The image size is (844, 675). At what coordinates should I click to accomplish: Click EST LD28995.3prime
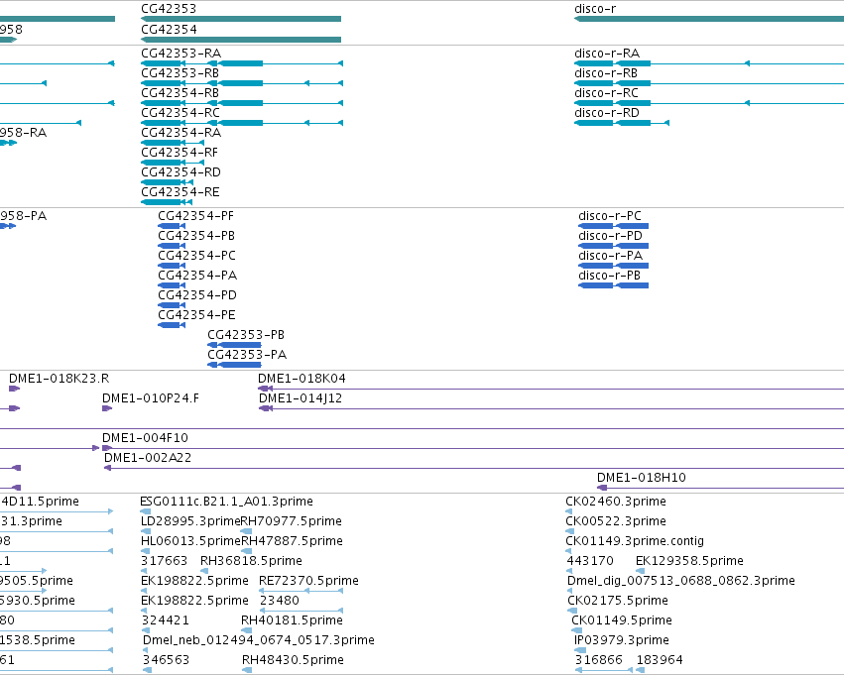coord(190,521)
